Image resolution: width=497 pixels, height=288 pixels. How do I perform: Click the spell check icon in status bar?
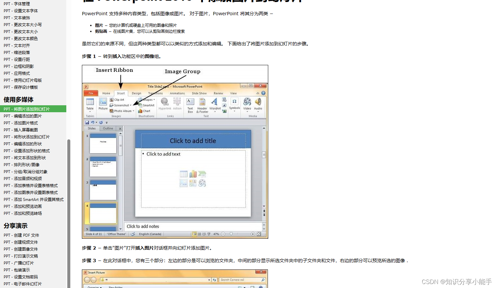[x=133, y=234]
